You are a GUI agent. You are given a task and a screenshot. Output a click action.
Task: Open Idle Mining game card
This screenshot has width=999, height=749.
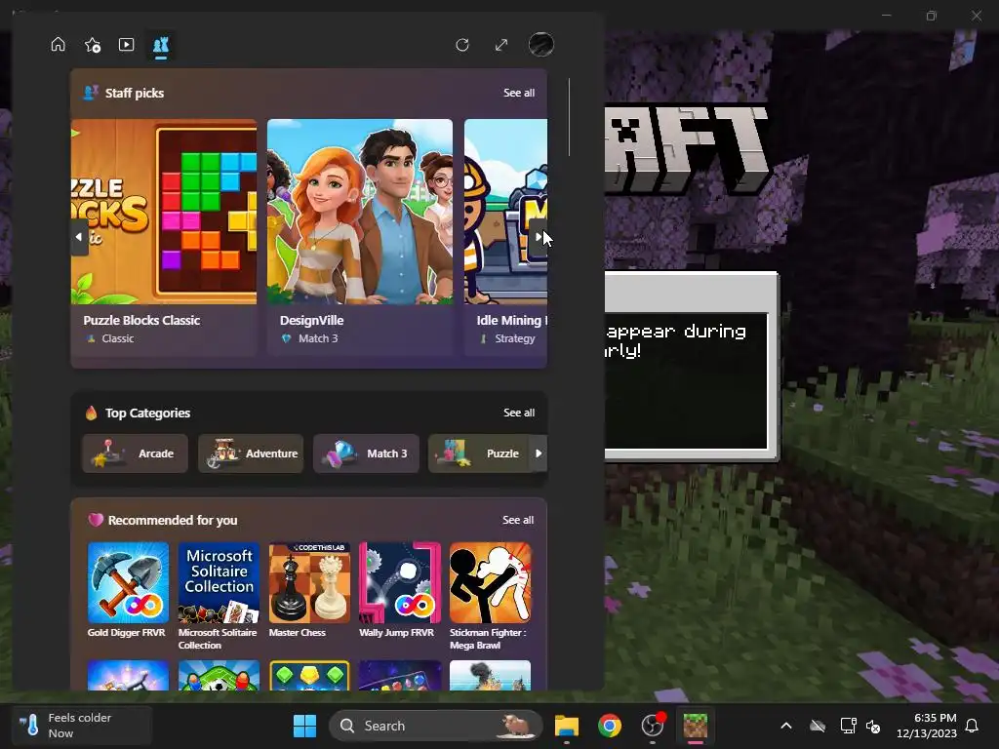click(505, 237)
